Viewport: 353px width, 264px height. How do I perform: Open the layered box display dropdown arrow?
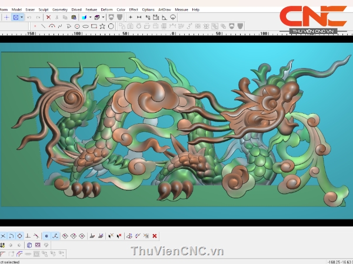pyautogui.click(x=103, y=18)
